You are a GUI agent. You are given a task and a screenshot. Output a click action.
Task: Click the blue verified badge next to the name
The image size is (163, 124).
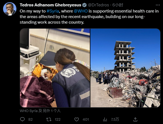[84, 5]
